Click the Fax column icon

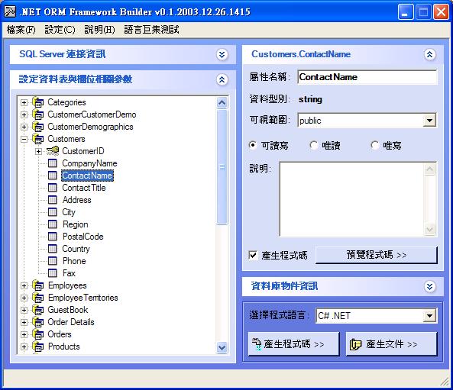[x=52, y=273]
